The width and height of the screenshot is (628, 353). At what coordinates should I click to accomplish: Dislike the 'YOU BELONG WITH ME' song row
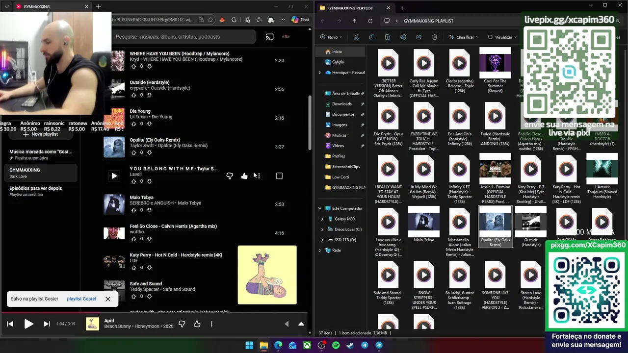(230, 176)
